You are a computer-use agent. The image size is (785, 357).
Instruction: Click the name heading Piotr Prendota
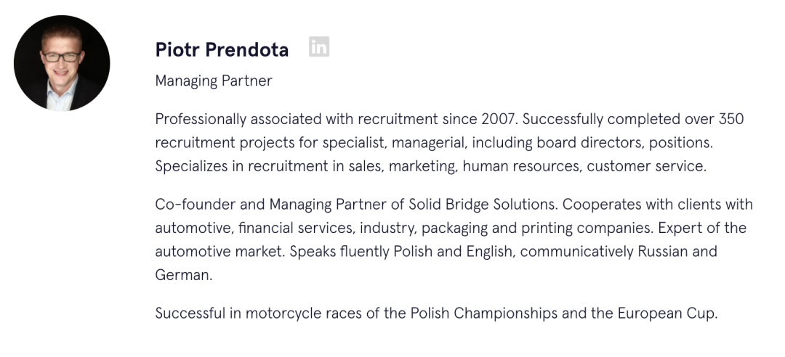tap(222, 49)
